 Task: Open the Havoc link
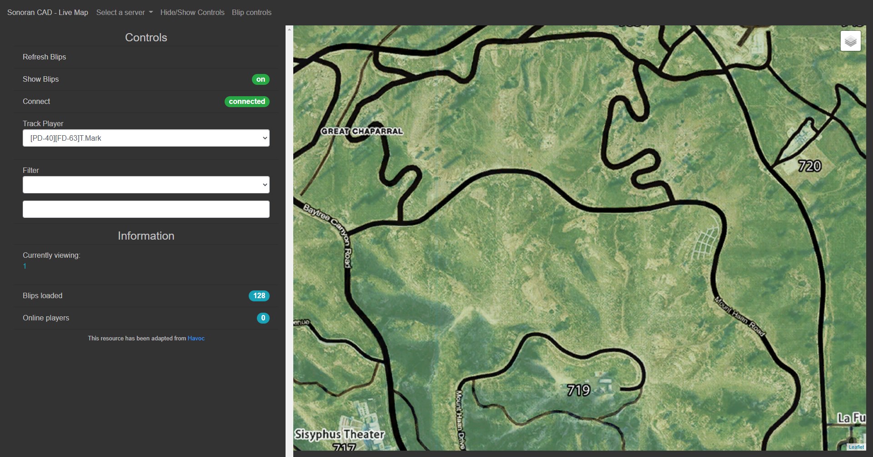(196, 338)
